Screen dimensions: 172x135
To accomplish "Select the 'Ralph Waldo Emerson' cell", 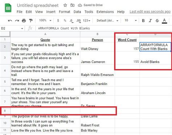I will 97,71.
